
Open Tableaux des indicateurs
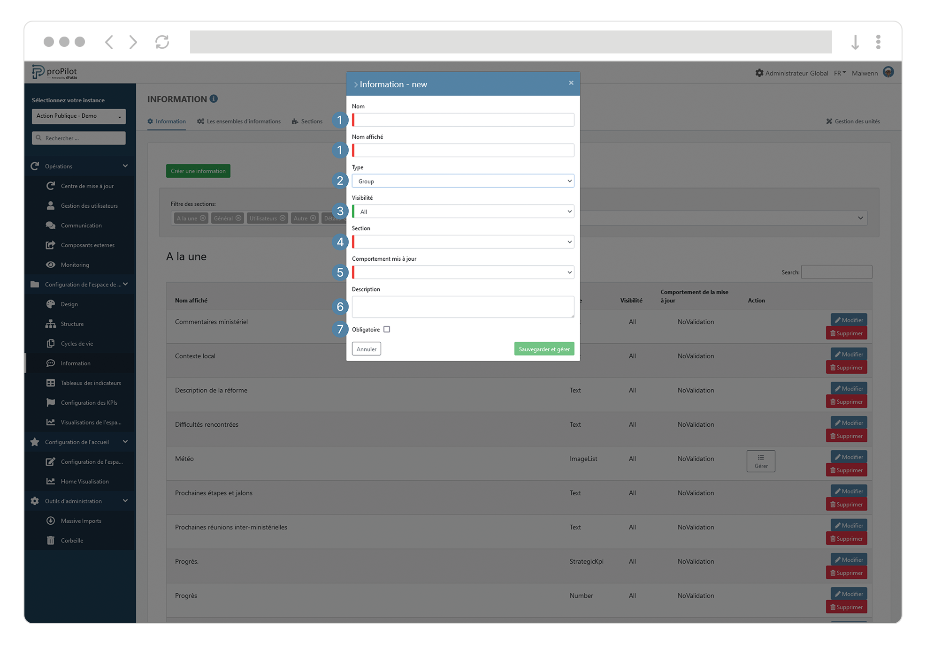tap(91, 383)
